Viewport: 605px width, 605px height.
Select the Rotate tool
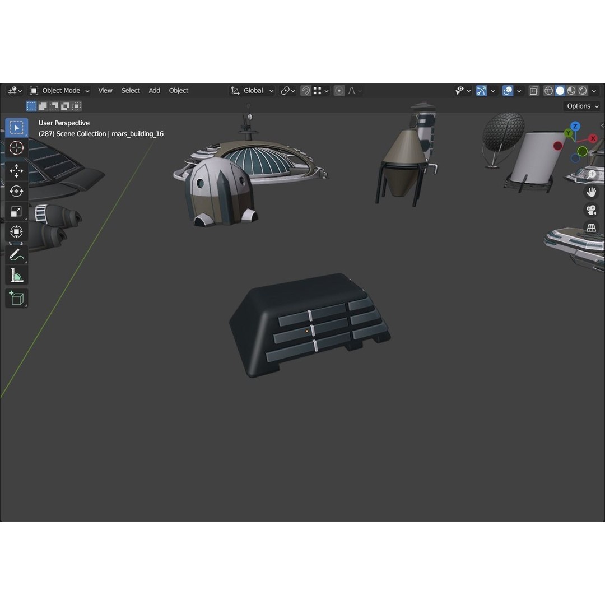coord(16,191)
